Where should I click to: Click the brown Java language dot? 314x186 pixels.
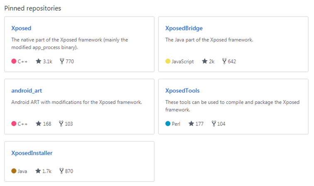14,171
